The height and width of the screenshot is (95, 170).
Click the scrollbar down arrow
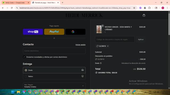169,88
